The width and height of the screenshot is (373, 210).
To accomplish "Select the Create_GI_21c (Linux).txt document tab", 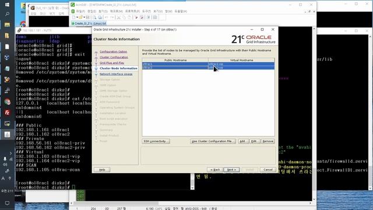I will coord(89,23).
